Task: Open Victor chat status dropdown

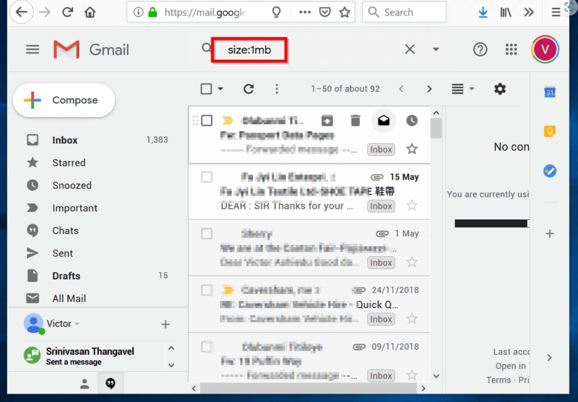Action: 77,324
